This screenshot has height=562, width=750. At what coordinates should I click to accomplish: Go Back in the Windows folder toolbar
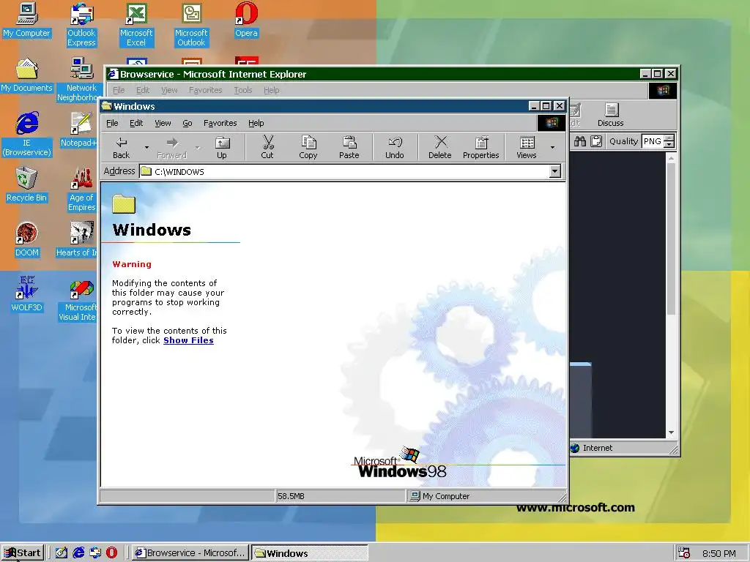[x=121, y=147]
